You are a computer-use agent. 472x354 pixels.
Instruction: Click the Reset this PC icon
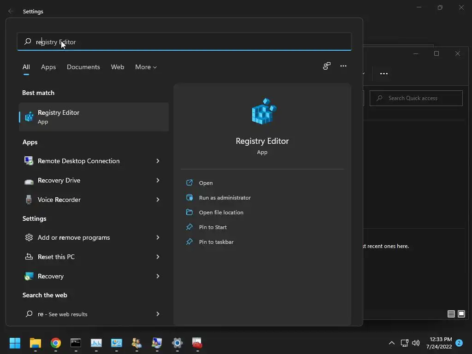29,256
